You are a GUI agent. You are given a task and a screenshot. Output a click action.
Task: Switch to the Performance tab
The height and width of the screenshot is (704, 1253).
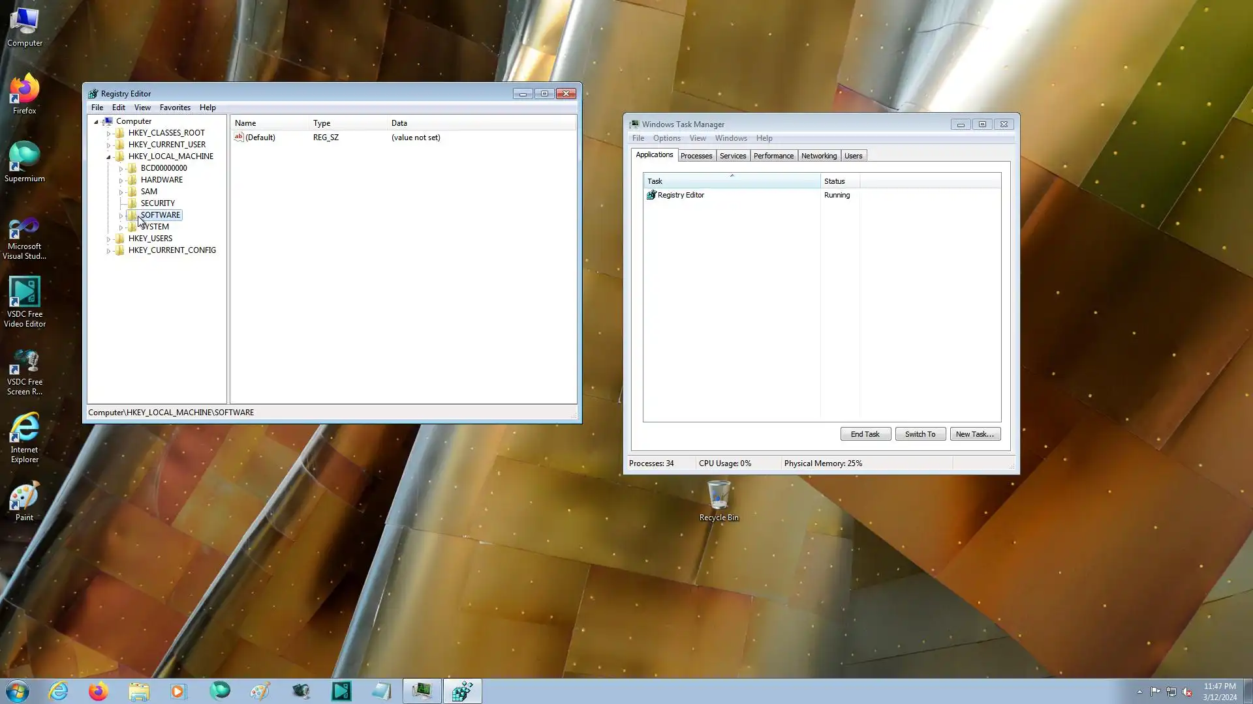[x=773, y=156]
